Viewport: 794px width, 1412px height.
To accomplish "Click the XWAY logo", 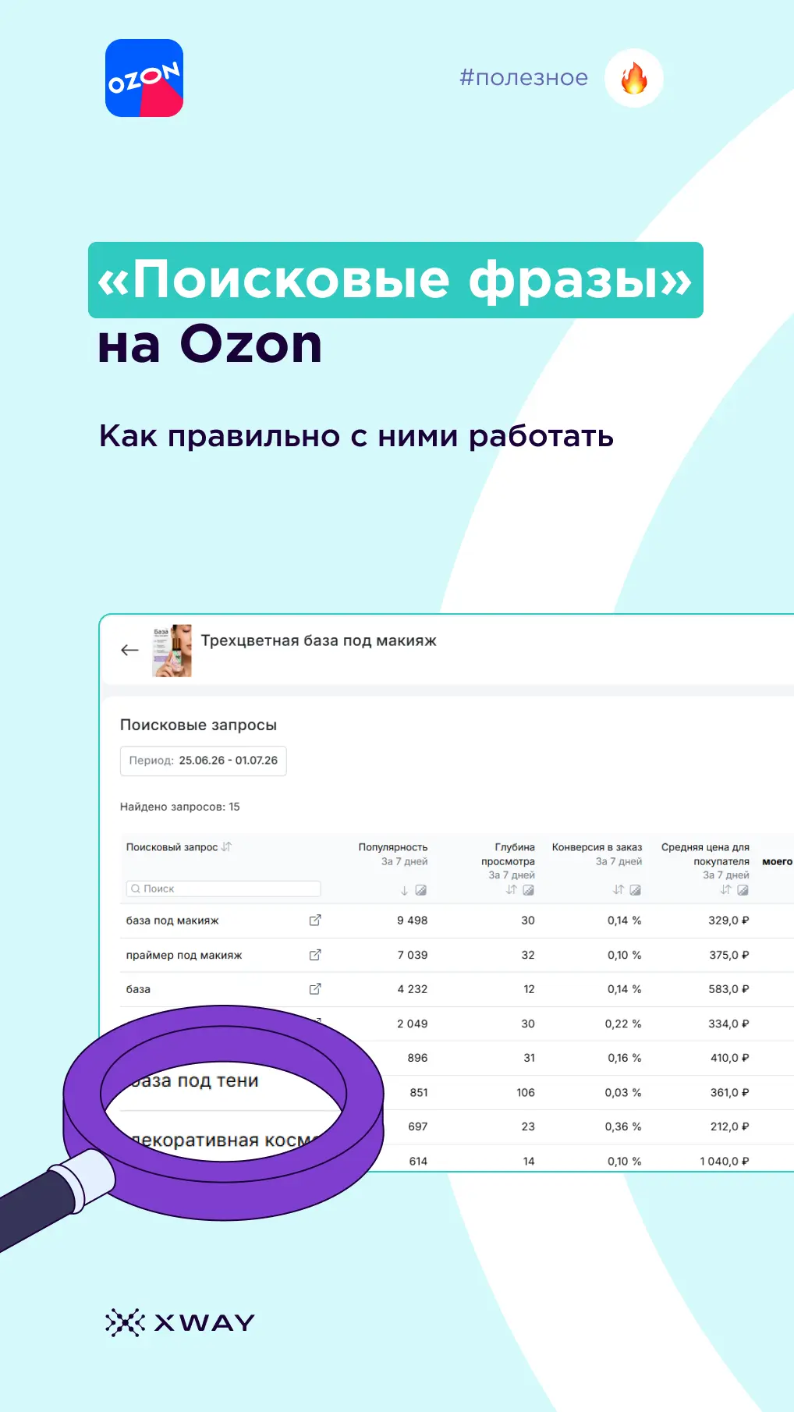I will (180, 1322).
